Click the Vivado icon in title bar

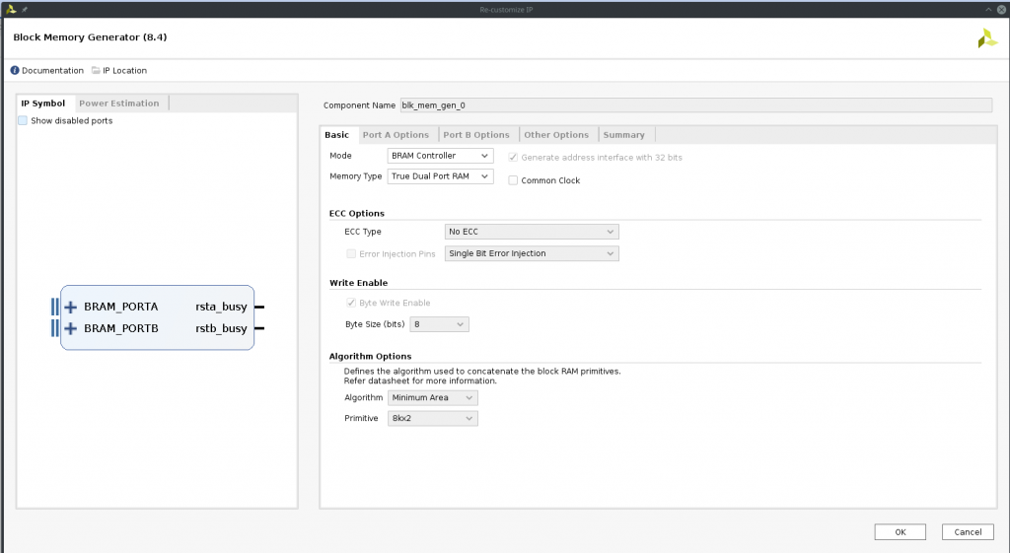tap(10, 9)
